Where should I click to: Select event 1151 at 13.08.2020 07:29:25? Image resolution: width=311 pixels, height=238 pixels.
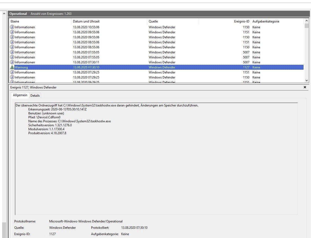click(157, 72)
